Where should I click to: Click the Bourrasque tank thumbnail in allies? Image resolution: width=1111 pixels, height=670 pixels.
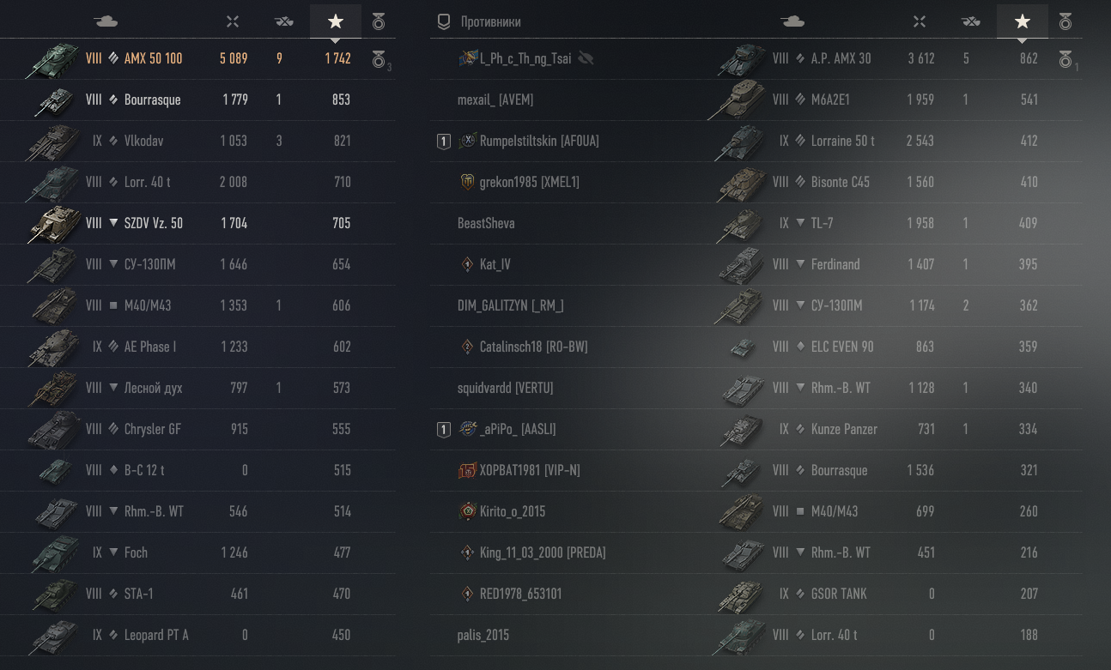pyautogui.click(x=53, y=100)
